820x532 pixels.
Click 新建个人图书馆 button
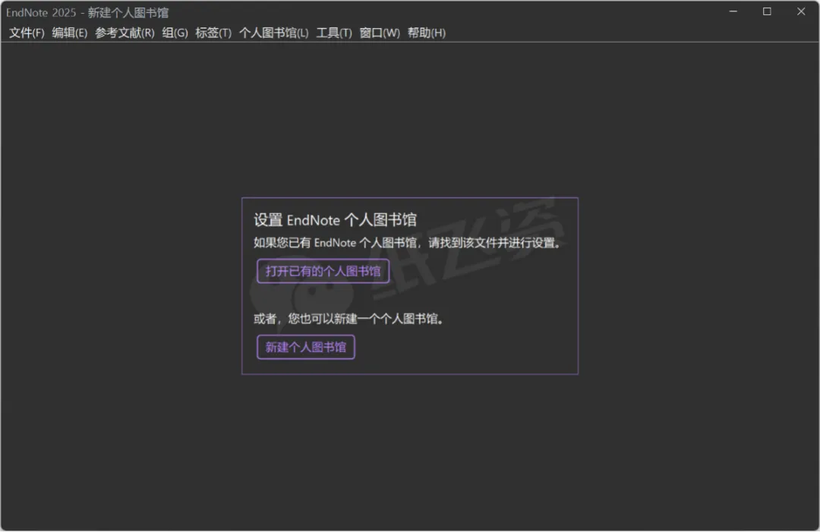click(305, 347)
